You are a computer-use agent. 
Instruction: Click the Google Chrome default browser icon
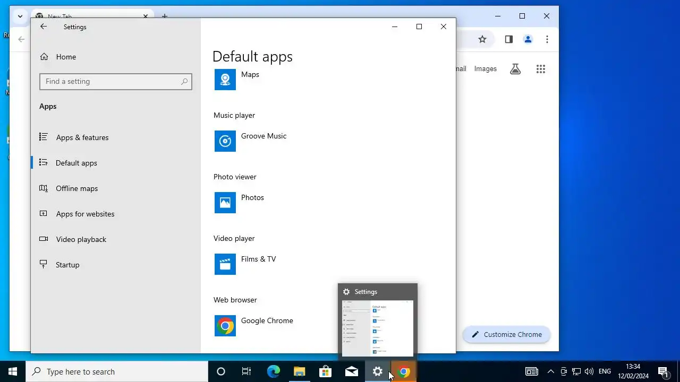tap(225, 326)
